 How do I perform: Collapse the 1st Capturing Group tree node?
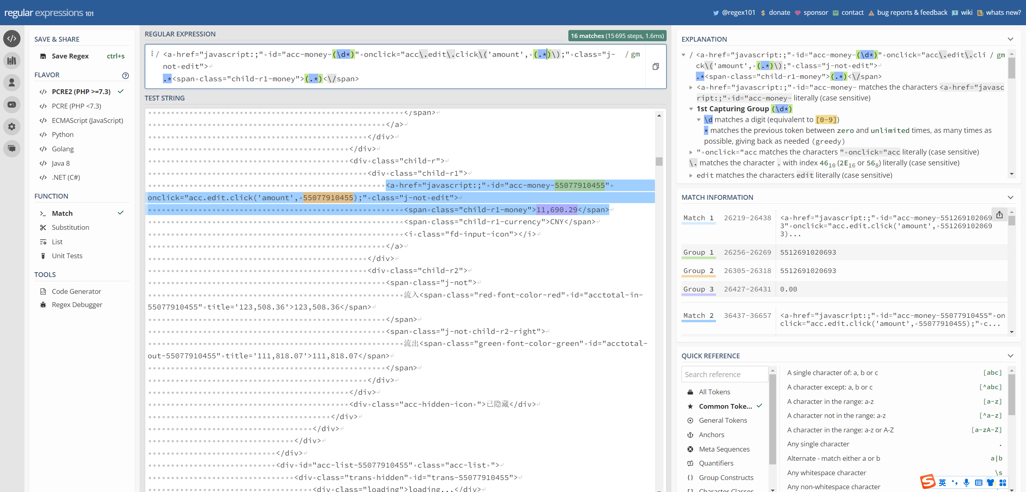(x=691, y=109)
